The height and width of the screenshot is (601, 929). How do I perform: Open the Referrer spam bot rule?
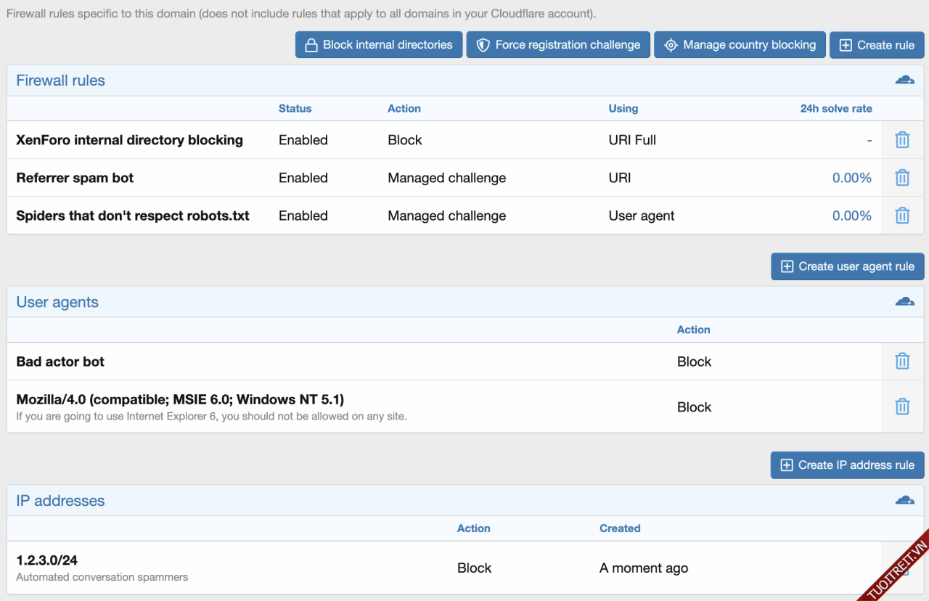pos(75,178)
